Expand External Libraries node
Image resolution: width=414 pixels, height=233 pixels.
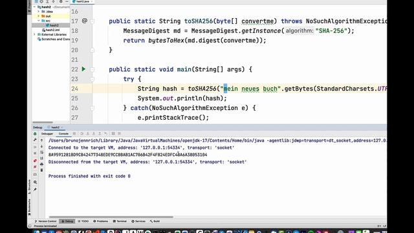[34, 34]
